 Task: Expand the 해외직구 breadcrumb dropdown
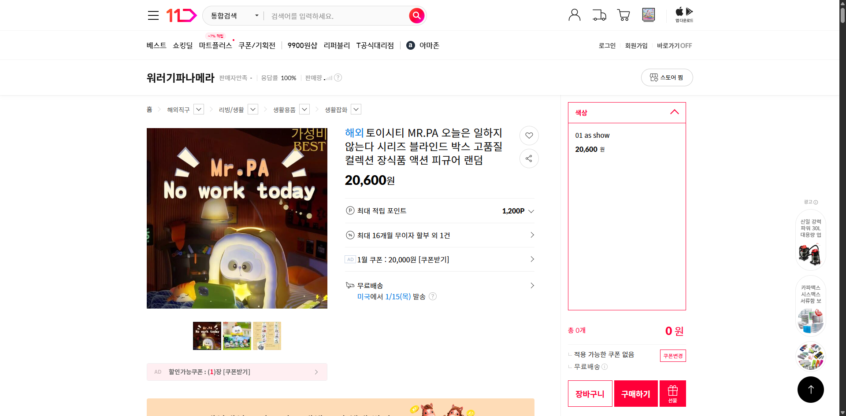pyautogui.click(x=198, y=109)
